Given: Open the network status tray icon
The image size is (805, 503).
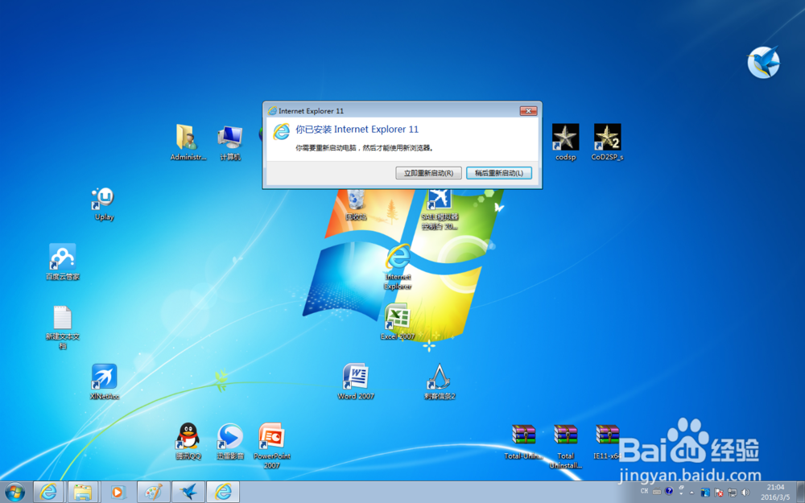Looking at the screenshot, I should pyautogui.click(x=732, y=493).
